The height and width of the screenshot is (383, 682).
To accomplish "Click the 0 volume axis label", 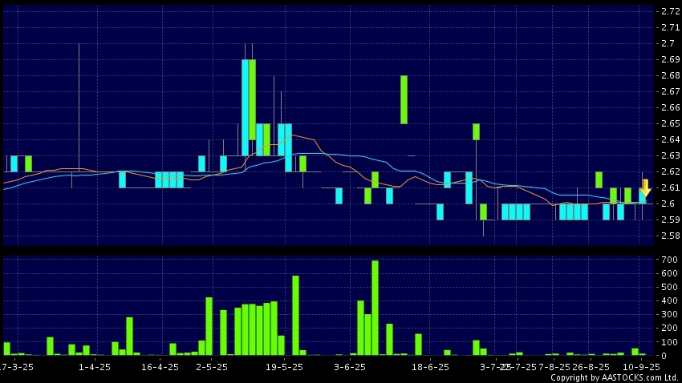I will point(664,356).
